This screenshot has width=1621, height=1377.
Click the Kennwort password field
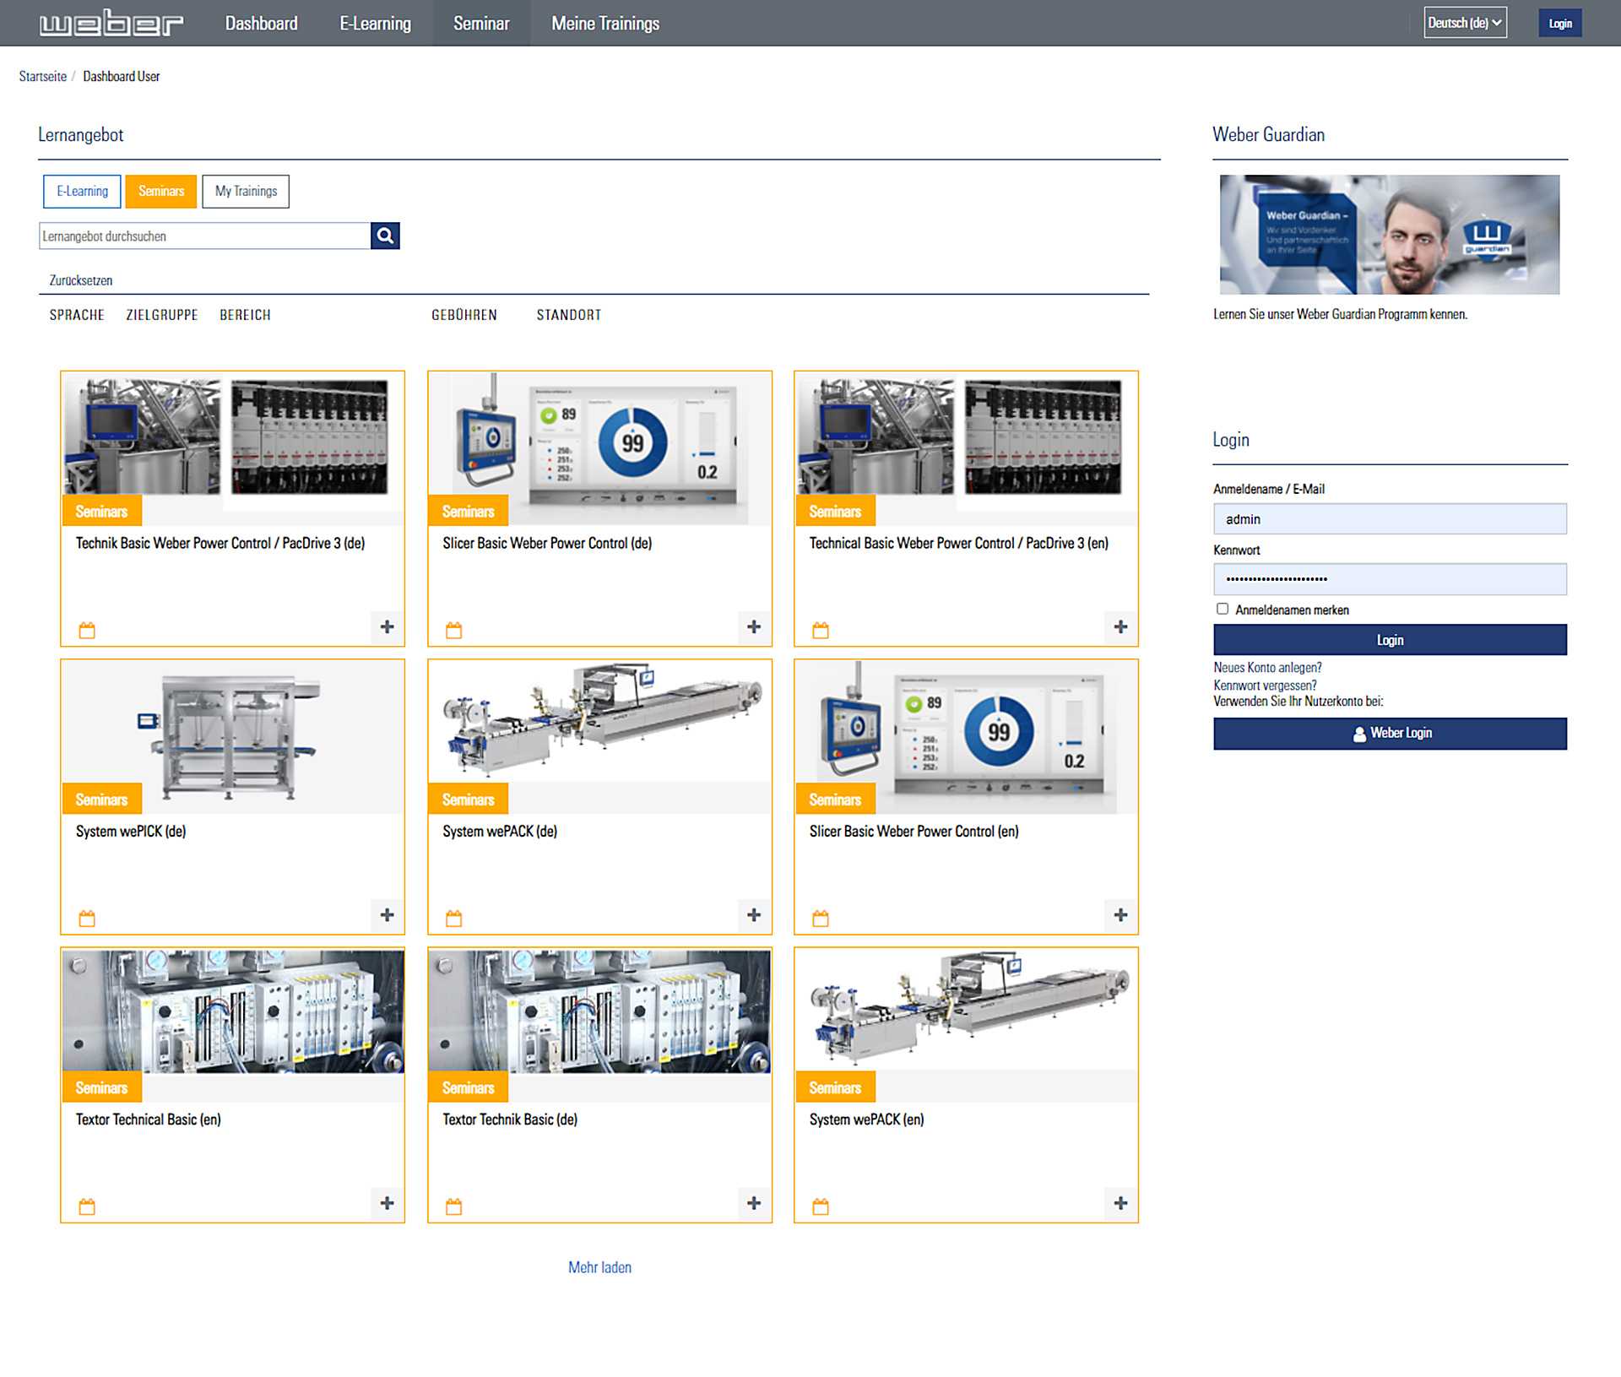(x=1390, y=579)
